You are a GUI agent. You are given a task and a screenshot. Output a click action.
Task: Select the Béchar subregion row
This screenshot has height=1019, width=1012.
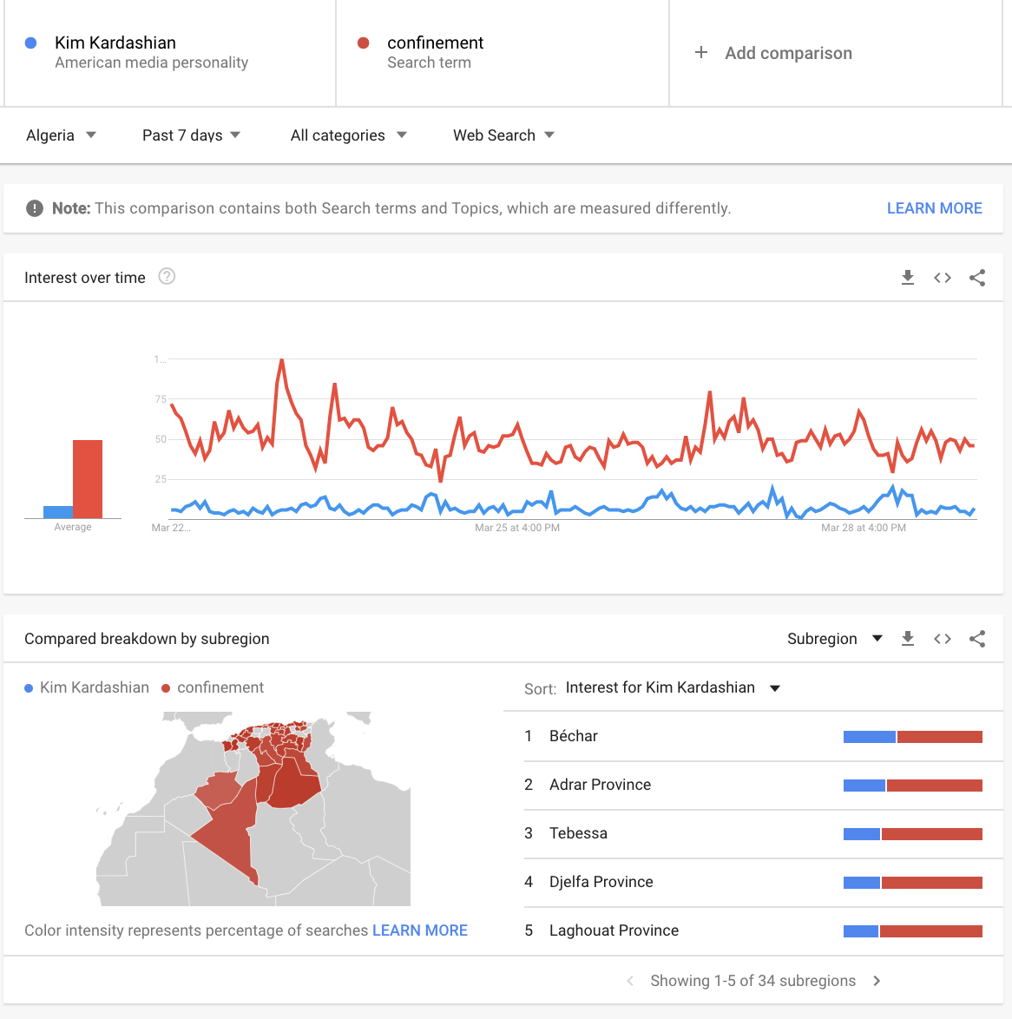pos(574,736)
